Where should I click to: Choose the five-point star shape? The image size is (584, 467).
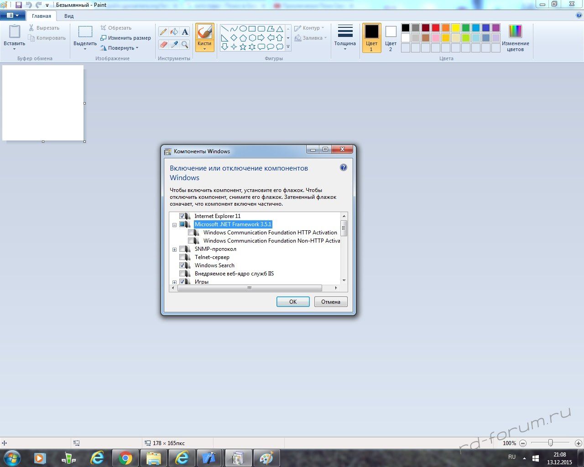(243, 47)
